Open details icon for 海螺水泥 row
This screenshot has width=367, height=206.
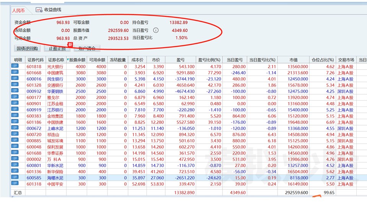(15, 177)
